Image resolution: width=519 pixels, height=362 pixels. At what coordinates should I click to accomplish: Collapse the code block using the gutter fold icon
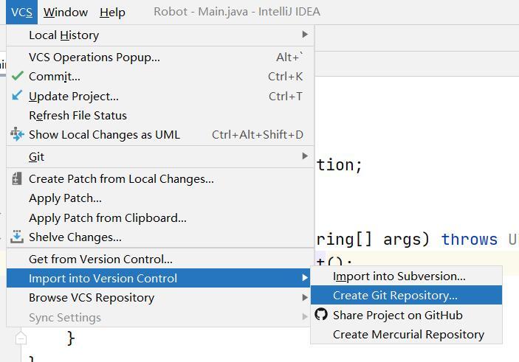pyautogui.click(x=21, y=338)
